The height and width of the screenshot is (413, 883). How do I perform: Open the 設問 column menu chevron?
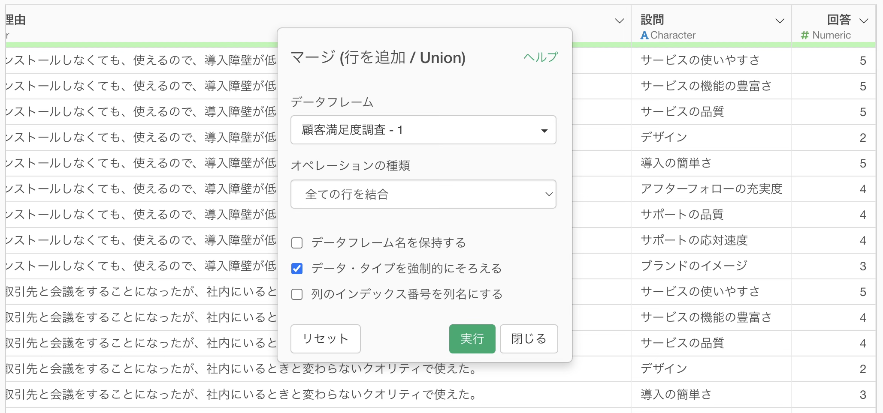pos(780,21)
